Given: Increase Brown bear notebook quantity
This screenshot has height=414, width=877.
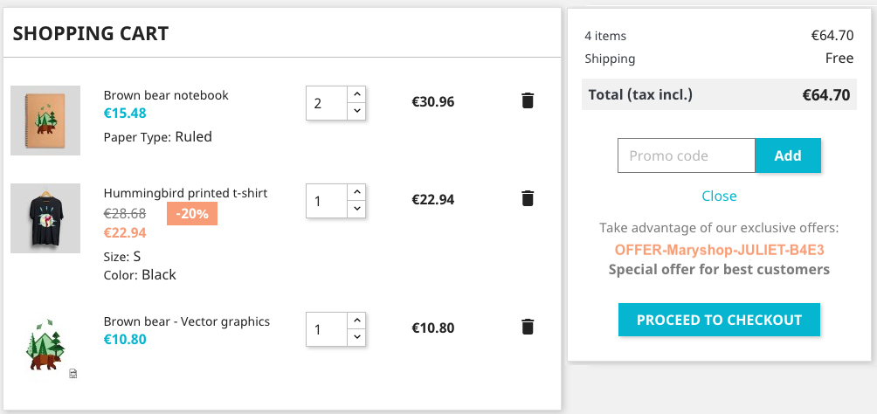Looking at the screenshot, I should click(x=356, y=94).
